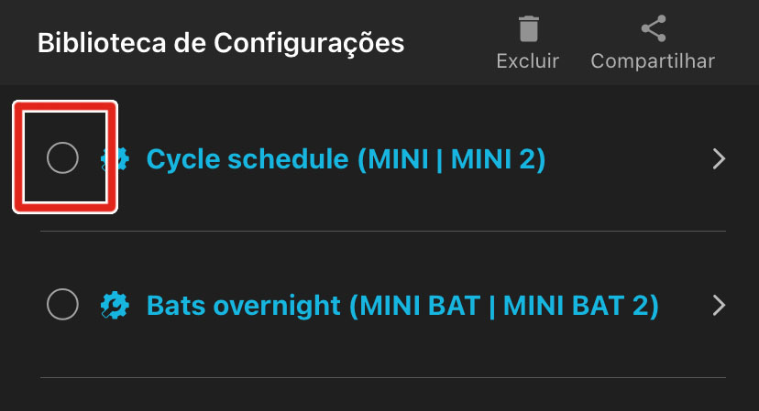Image resolution: width=759 pixels, height=411 pixels.
Task: Open the Cycle schedule (MINI | MINI 2) entry
Action: 346,159
